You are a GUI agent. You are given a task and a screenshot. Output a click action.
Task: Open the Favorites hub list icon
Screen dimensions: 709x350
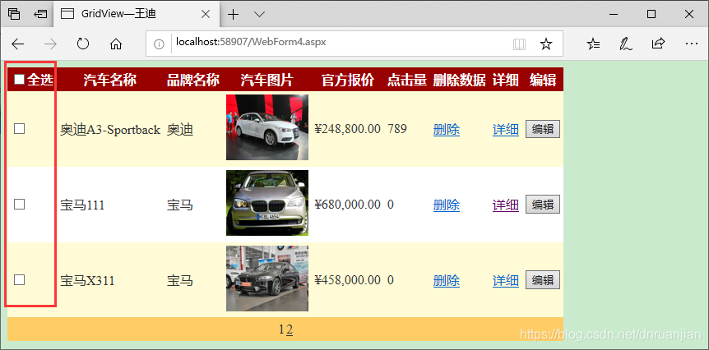coord(593,44)
